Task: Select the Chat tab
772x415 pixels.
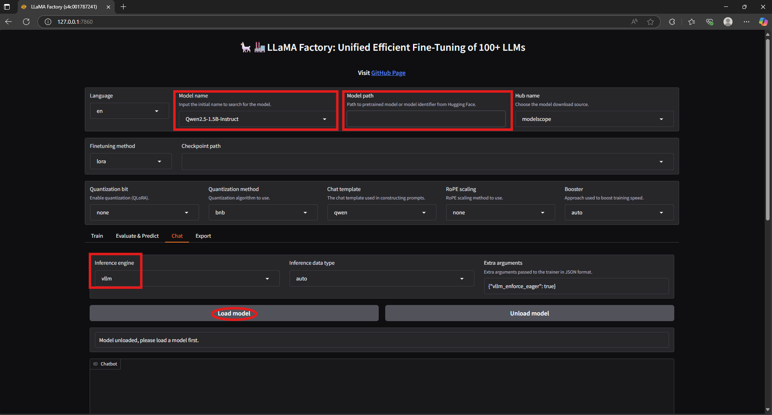Action: (x=177, y=236)
